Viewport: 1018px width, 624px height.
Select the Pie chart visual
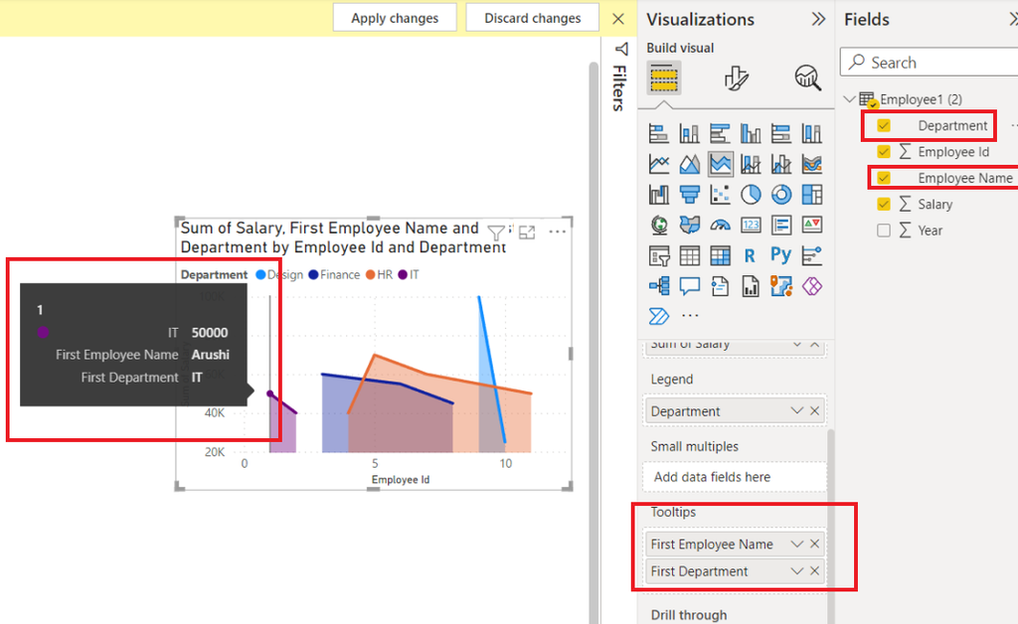751,194
